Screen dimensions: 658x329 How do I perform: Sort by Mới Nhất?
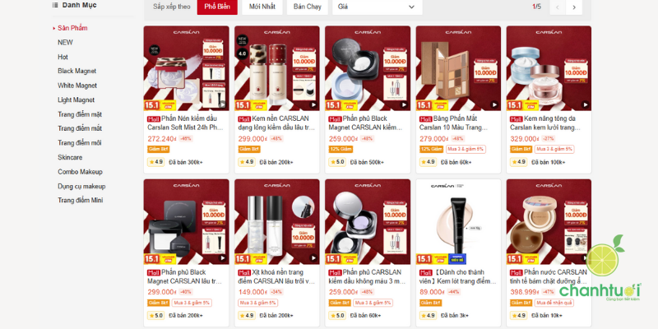[262, 7]
